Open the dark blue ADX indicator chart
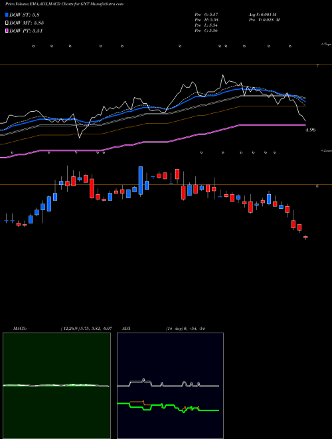Image resolution: width=332 pixels, height=439 pixels. (170, 386)
